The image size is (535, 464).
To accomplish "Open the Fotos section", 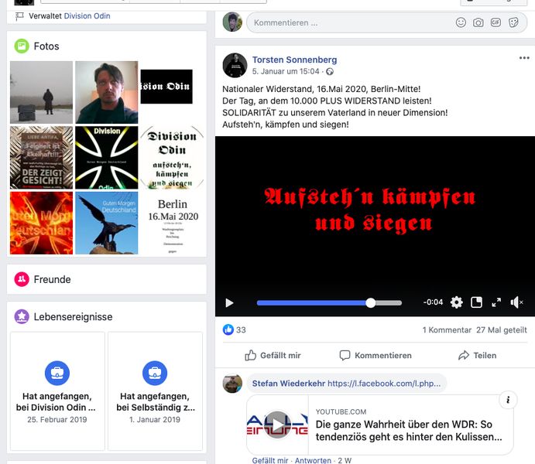I will point(46,46).
